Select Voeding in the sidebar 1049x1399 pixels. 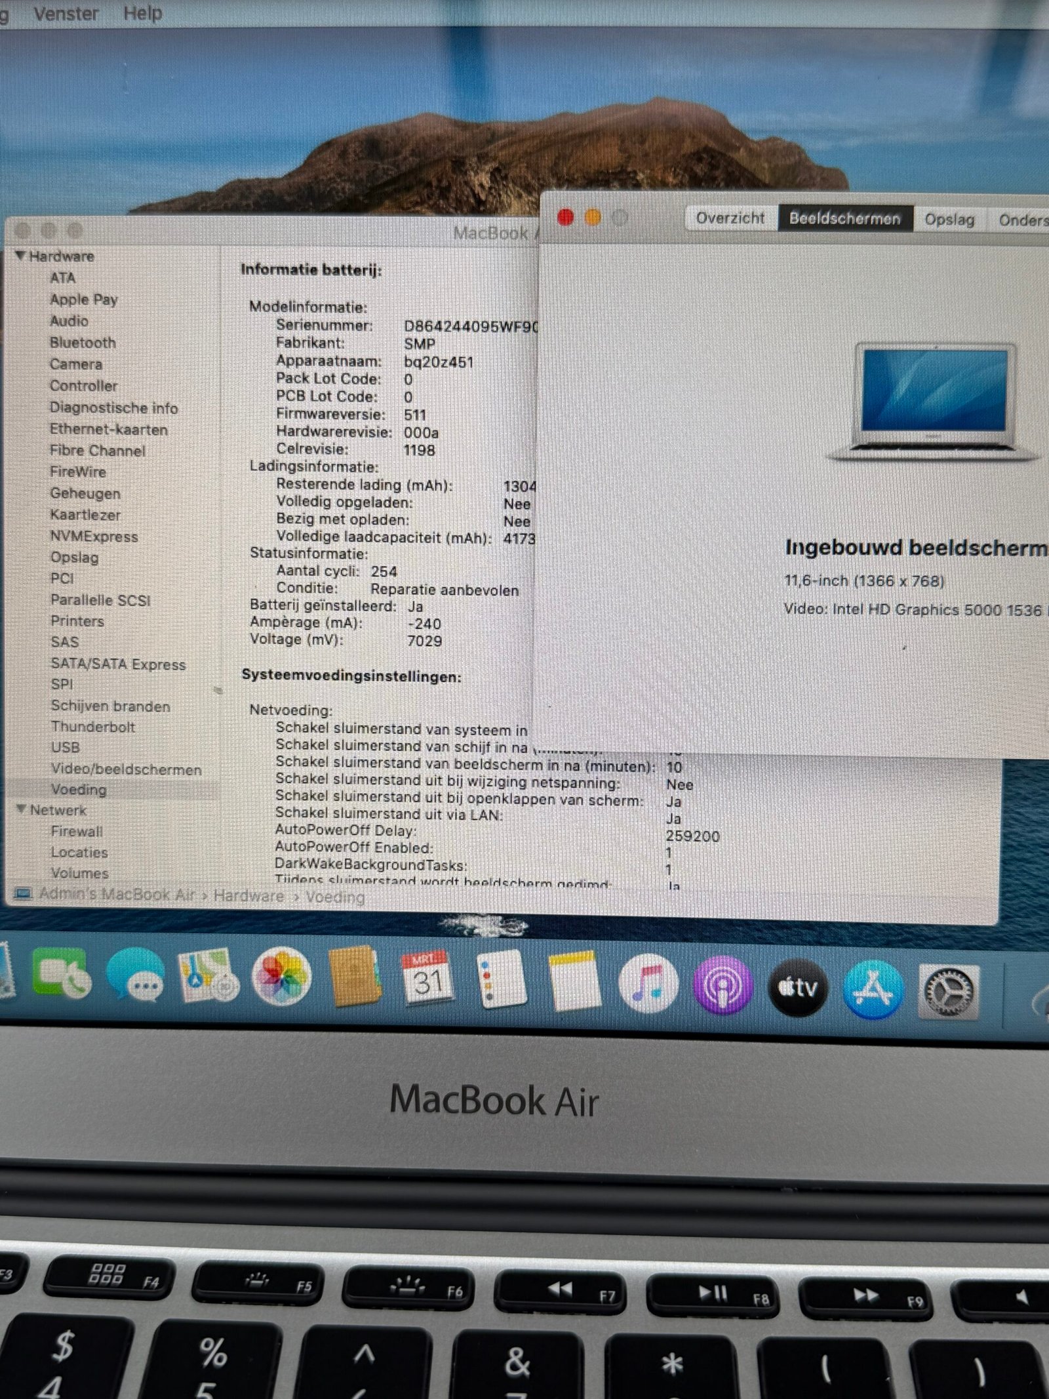pyautogui.click(x=79, y=789)
